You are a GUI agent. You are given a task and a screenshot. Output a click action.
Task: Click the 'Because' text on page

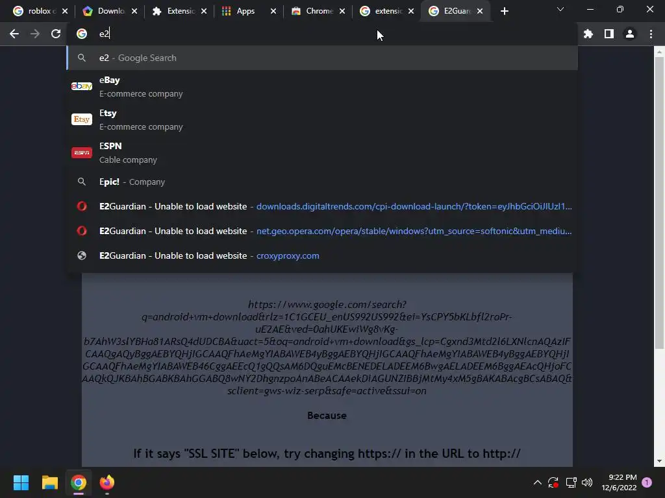[327, 416]
